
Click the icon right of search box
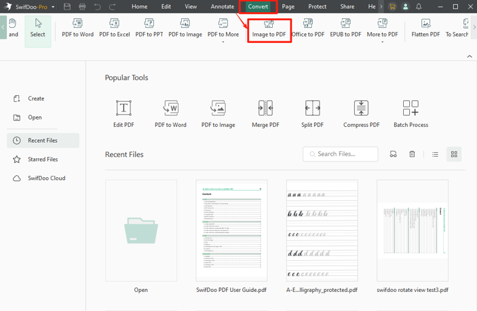tap(394, 154)
